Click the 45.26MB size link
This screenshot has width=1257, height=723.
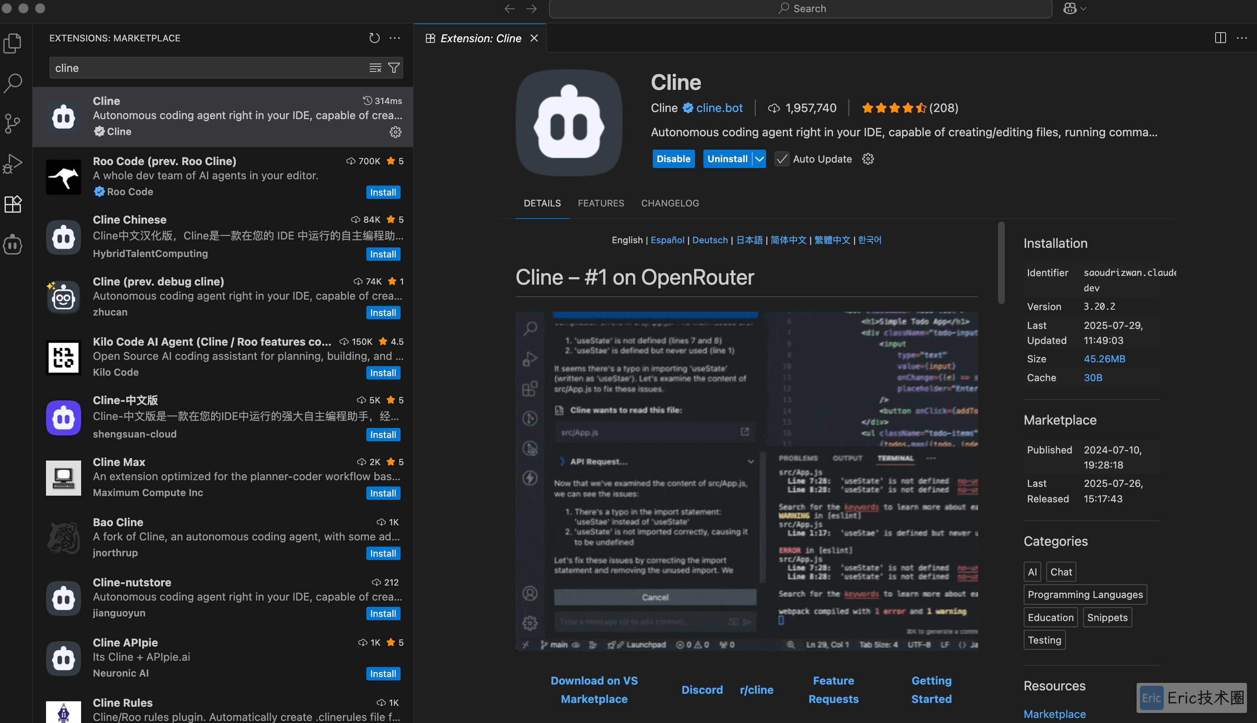tap(1104, 359)
